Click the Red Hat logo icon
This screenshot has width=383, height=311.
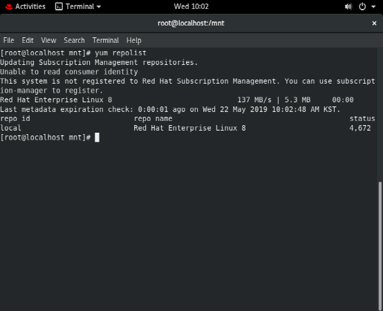point(9,7)
